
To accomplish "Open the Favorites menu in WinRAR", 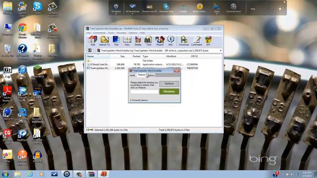I will click(121, 33).
